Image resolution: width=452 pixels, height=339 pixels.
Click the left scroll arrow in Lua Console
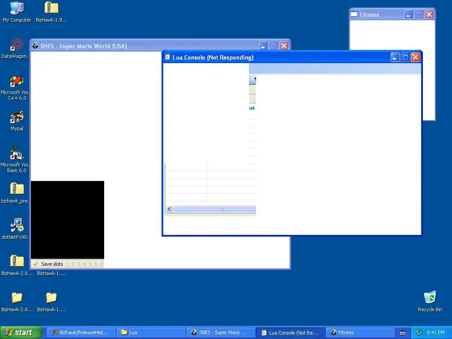point(169,209)
